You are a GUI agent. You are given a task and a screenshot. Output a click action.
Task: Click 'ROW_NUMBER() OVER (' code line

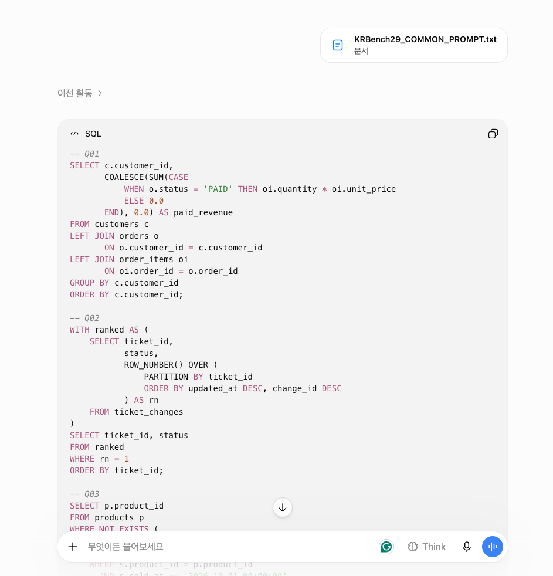coord(171,365)
